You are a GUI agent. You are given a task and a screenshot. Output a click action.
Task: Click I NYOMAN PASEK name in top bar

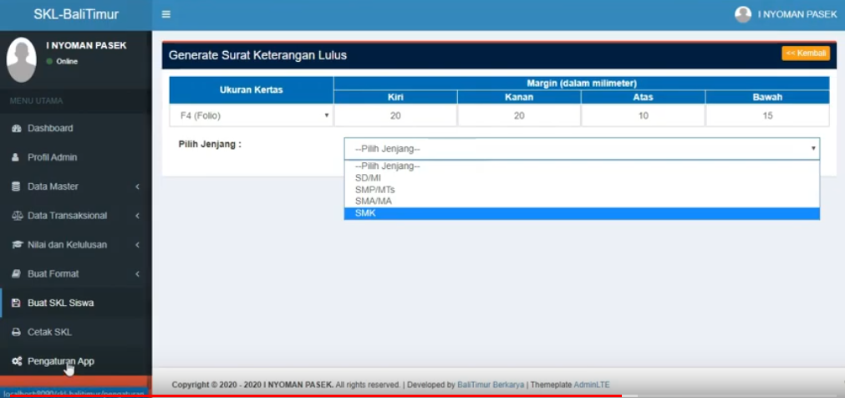[797, 14]
